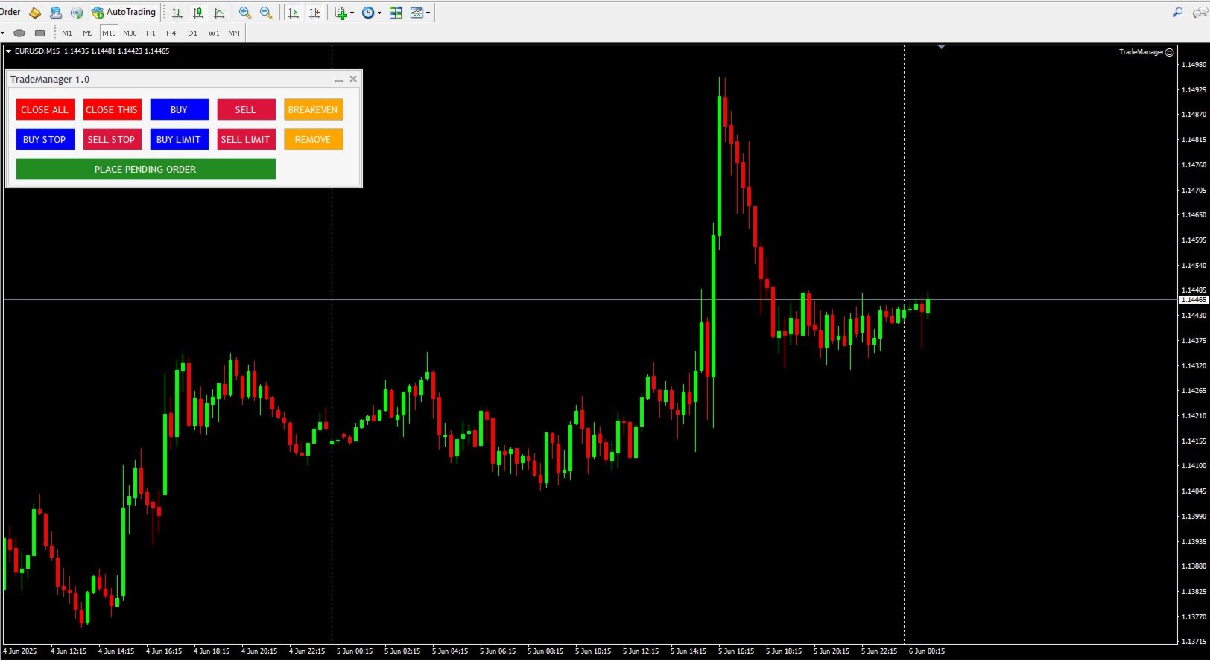The image size is (1210, 661).
Task: Click the PLACE PENDING ORDER button
Action: (145, 169)
